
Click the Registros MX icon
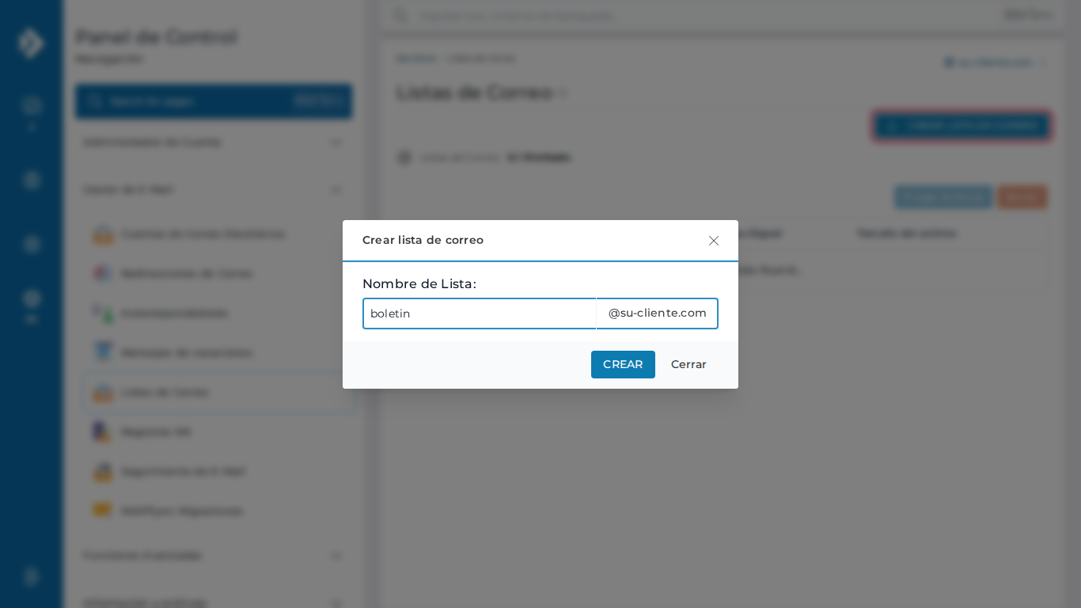pyautogui.click(x=103, y=432)
